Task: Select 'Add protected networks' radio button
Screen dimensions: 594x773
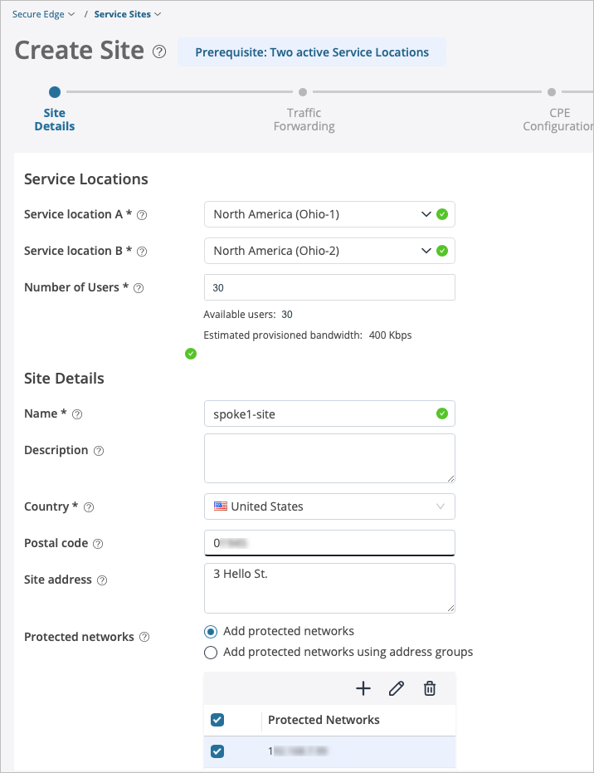Action: pos(211,632)
